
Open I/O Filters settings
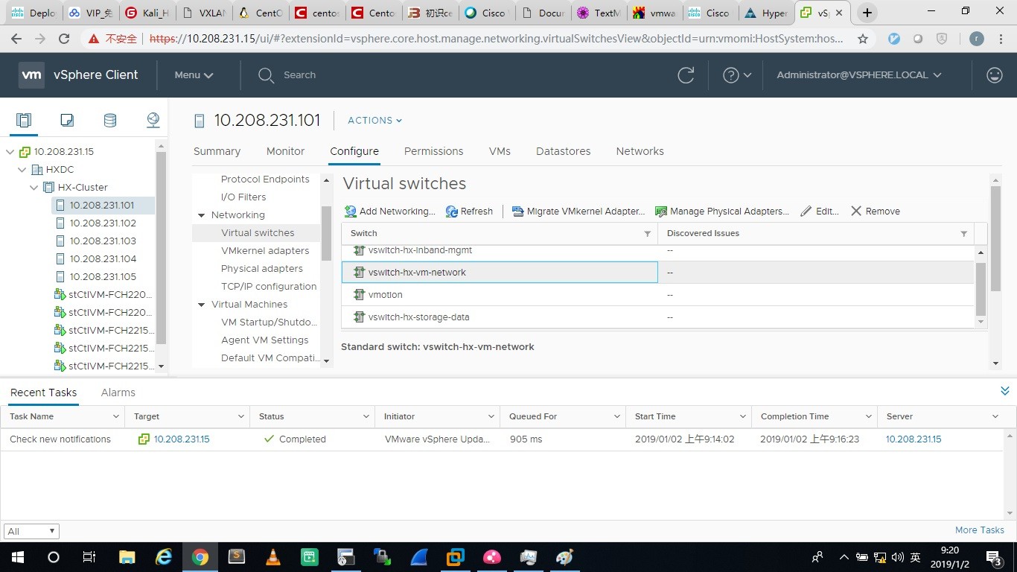[x=243, y=197]
